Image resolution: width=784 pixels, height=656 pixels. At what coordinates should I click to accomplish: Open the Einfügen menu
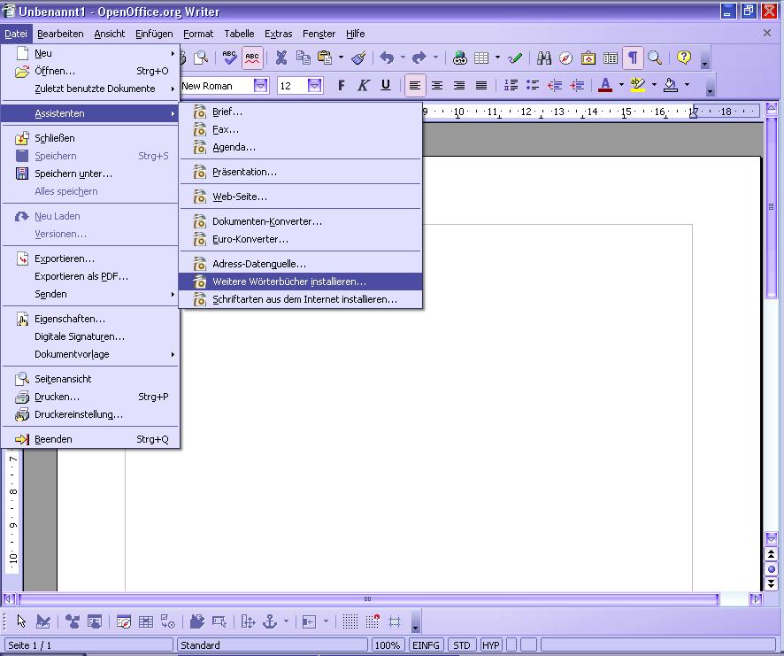click(x=154, y=34)
